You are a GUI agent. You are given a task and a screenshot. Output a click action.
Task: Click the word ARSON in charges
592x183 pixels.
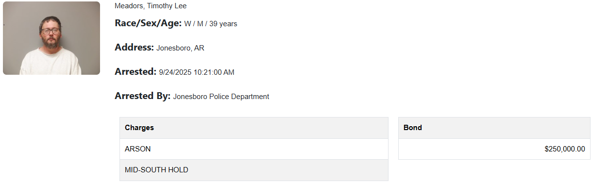pos(137,149)
